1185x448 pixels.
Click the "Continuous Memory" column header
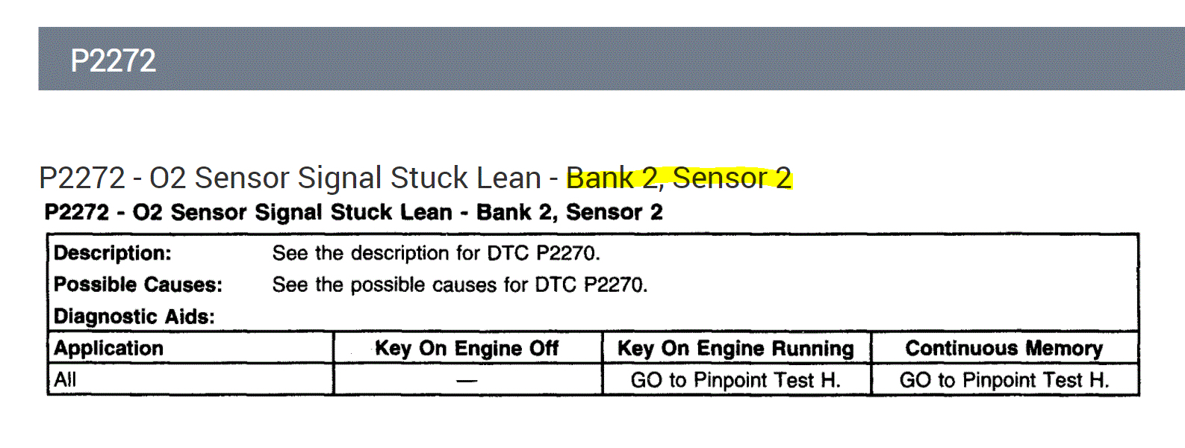[1004, 348]
